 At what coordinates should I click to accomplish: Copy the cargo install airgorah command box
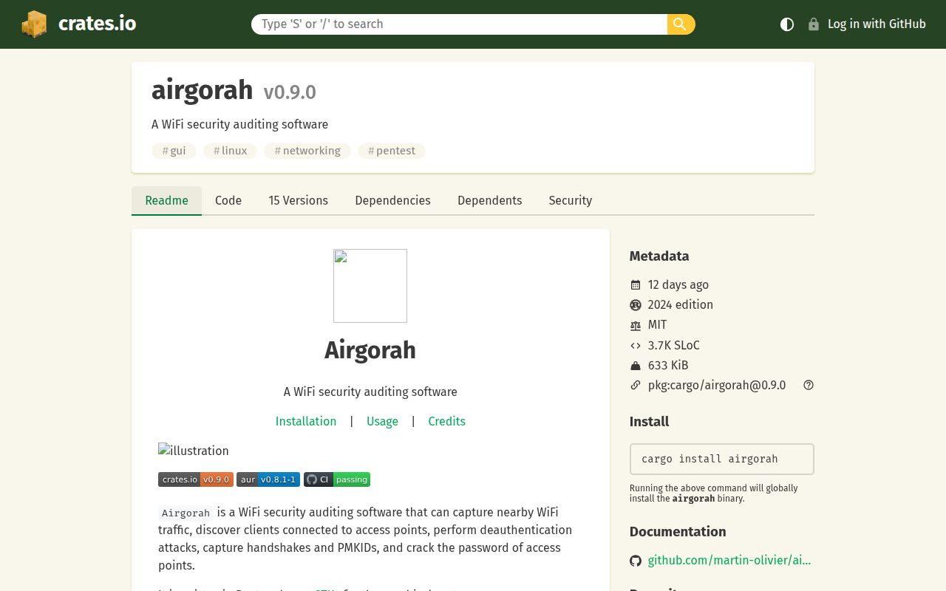click(x=722, y=459)
